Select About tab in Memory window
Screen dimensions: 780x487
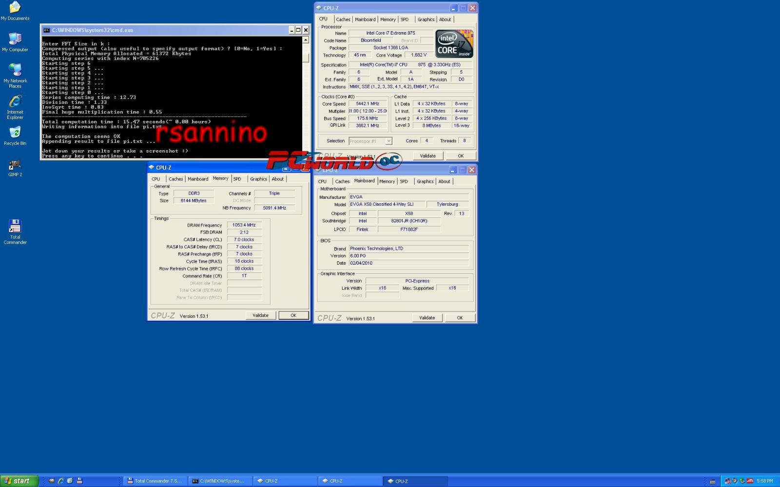click(278, 179)
